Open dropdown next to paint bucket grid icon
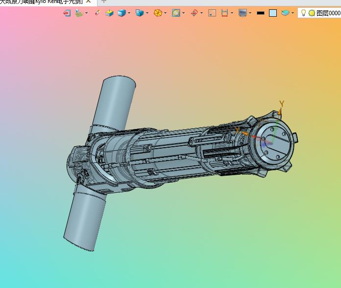341x288 pixels. coord(86,13)
